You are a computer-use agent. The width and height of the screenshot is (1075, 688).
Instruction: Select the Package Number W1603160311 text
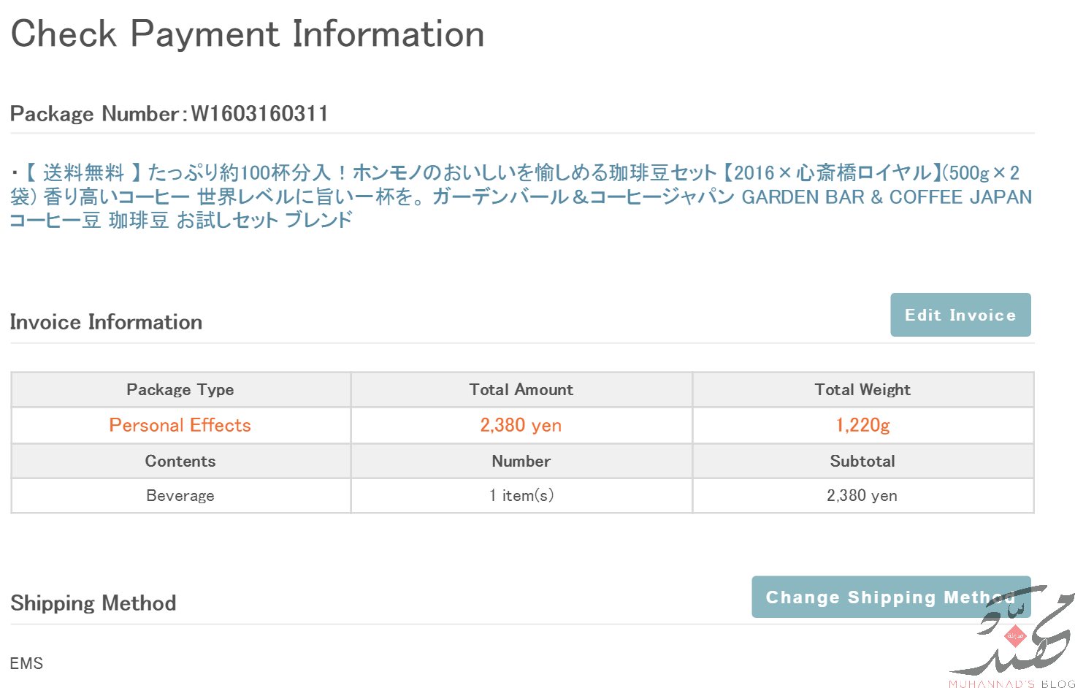click(169, 114)
